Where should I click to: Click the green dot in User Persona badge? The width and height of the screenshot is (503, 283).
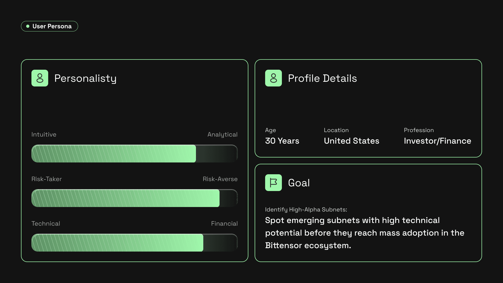pos(28,26)
